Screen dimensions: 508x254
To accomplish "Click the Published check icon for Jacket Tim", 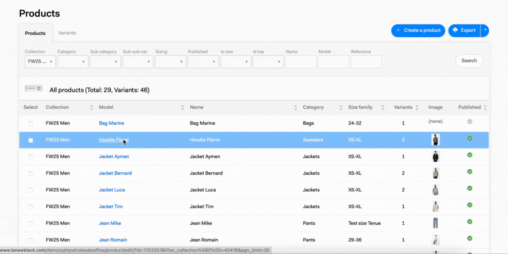I will pyautogui.click(x=469, y=205).
